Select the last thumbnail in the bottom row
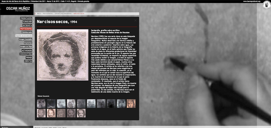 pos(81,113)
